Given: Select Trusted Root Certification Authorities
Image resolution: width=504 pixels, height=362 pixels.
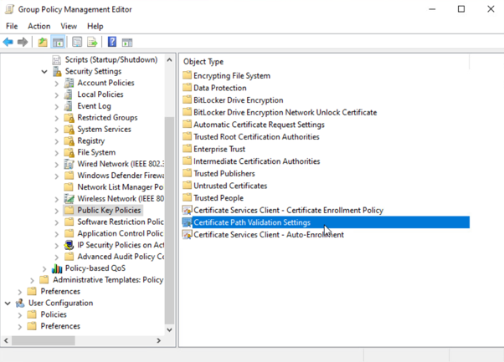Looking at the screenshot, I should (256, 136).
